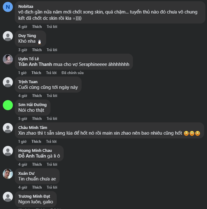Open Trương Minh Đạt's name link

34,196
